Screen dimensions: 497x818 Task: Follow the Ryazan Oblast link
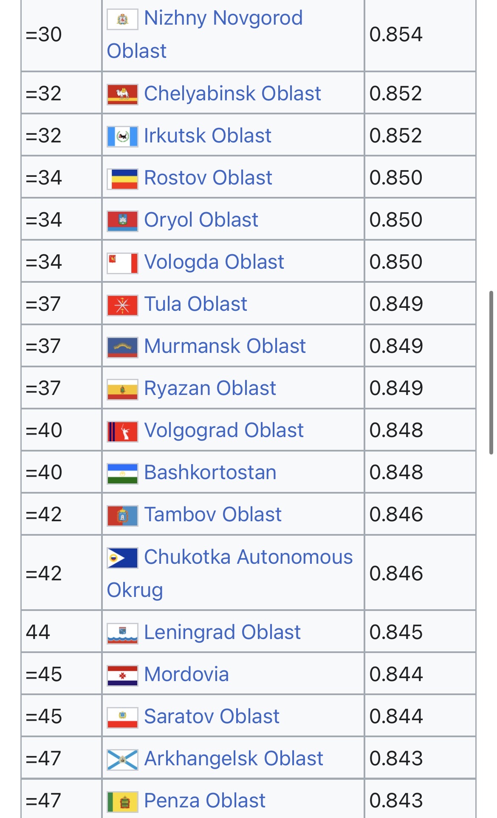point(210,389)
